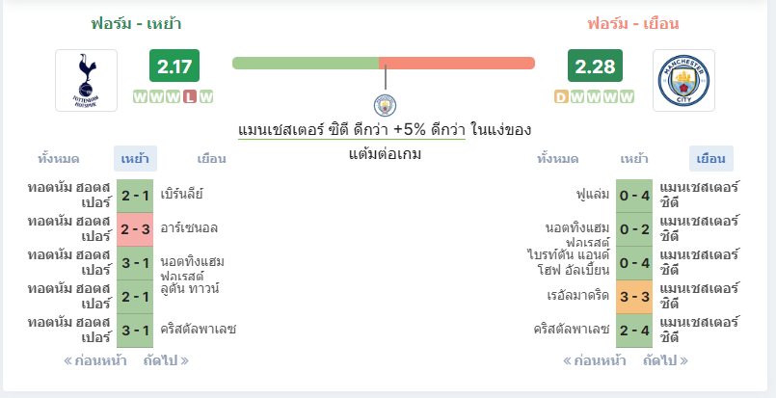Select highlighted เยือน tab under Manchester City
Image resolution: width=776 pixels, height=398 pixels.
(711, 159)
